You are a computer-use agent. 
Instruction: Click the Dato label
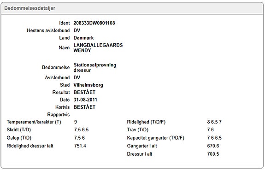pos(65,100)
